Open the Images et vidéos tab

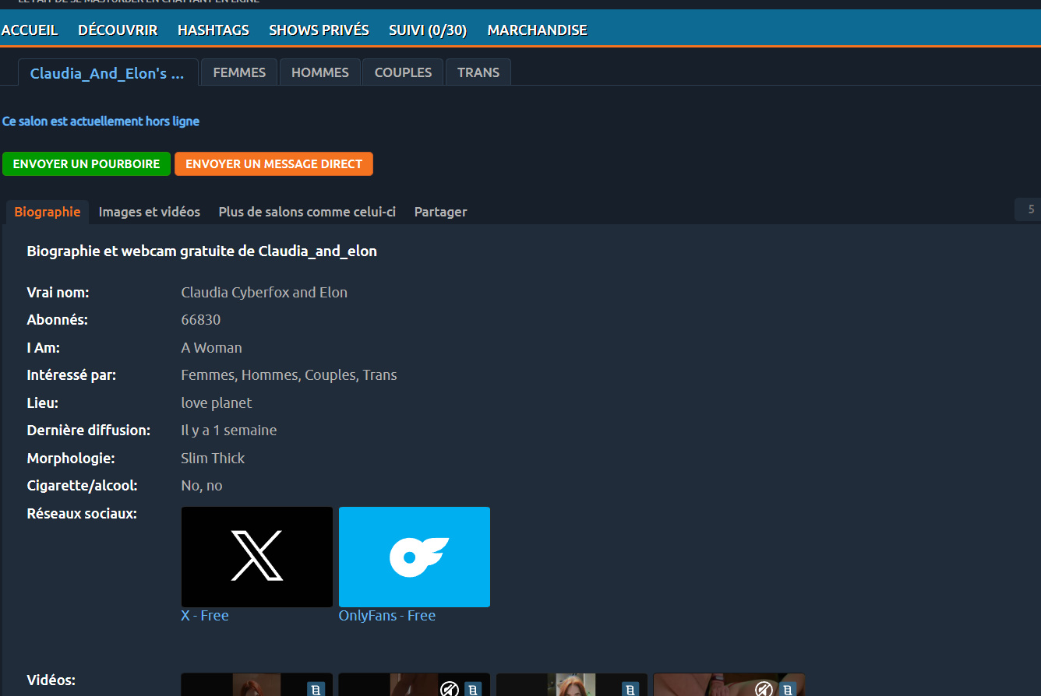point(150,212)
